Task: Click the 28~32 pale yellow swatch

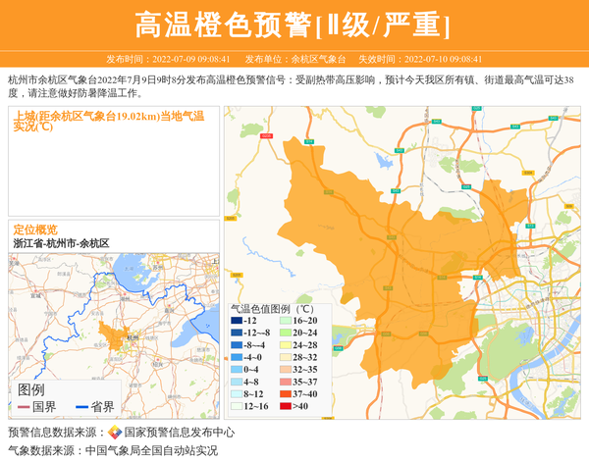Action: click(285, 358)
